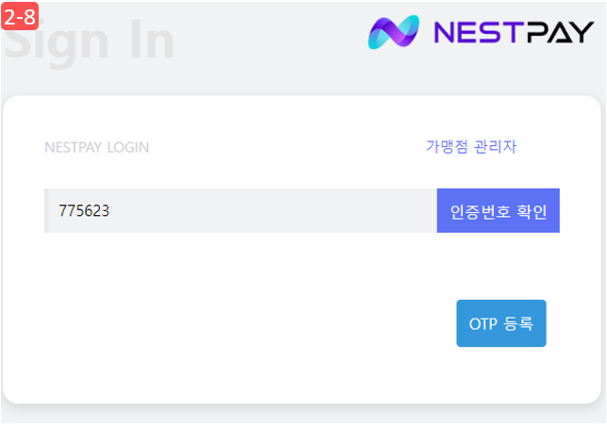Click the gray header background beside Sign In
The image size is (607, 428).
coord(271,46)
